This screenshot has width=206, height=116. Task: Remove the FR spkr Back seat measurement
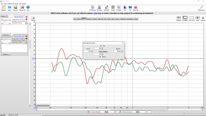tap(27, 36)
